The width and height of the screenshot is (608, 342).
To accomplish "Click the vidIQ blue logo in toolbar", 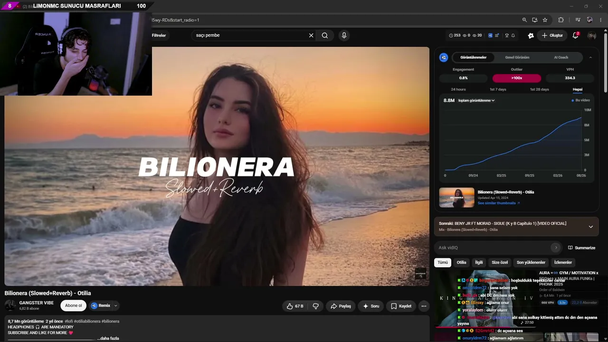I will click(490, 35).
